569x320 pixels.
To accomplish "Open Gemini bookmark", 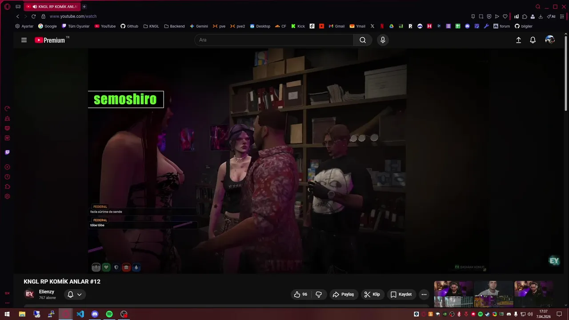I will click(199, 26).
